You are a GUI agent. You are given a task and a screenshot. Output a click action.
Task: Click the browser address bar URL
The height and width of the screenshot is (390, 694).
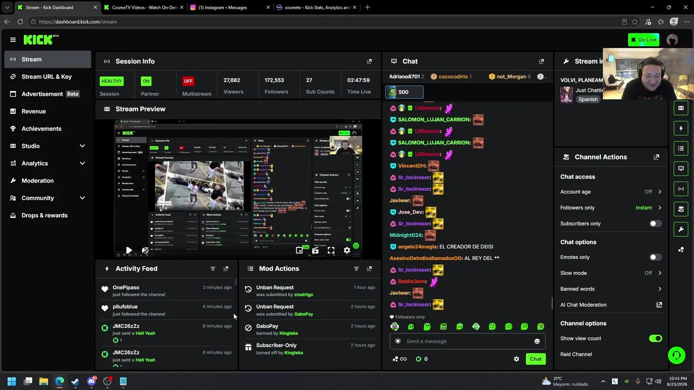pos(78,22)
